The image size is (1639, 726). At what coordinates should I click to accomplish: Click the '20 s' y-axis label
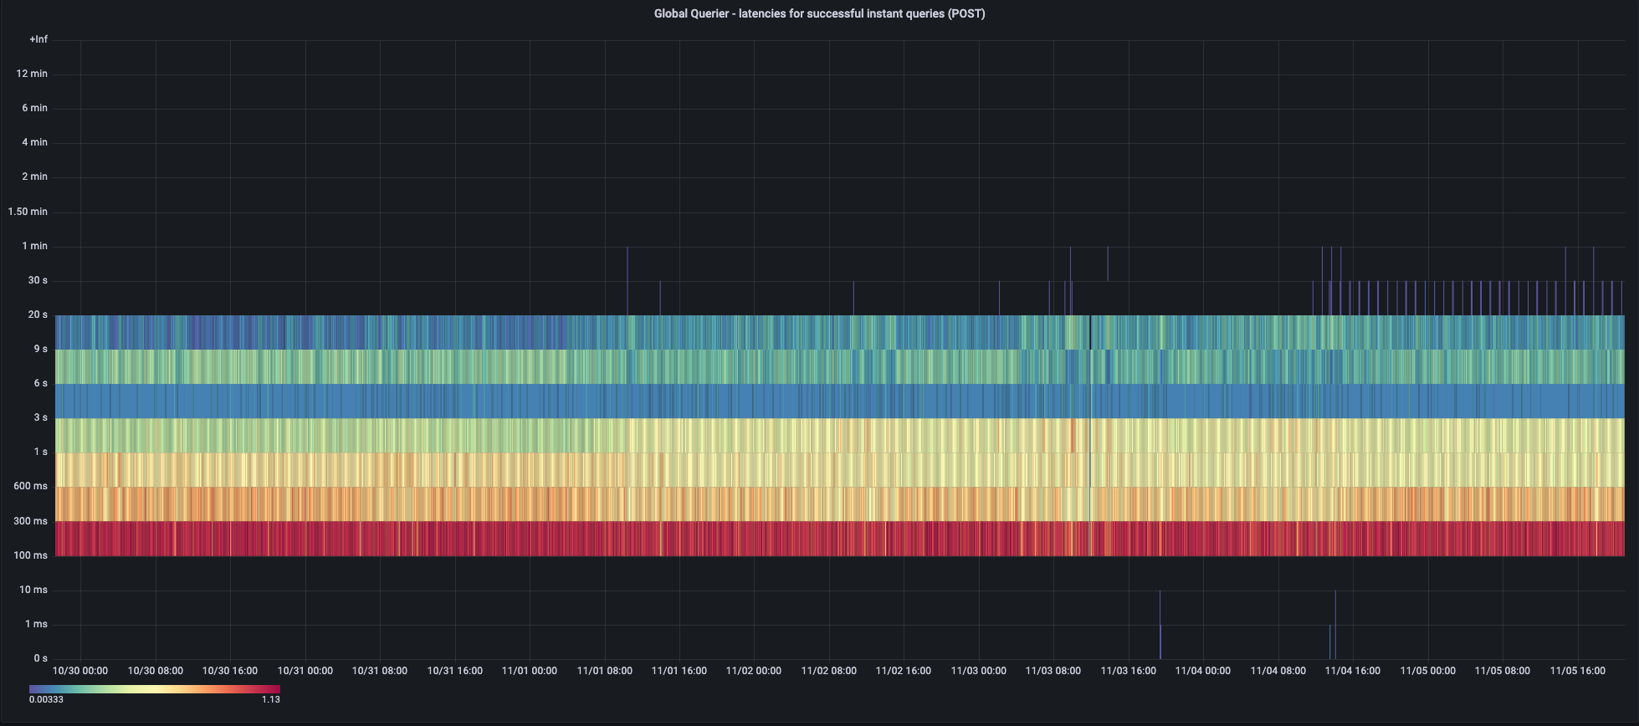point(38,314)
